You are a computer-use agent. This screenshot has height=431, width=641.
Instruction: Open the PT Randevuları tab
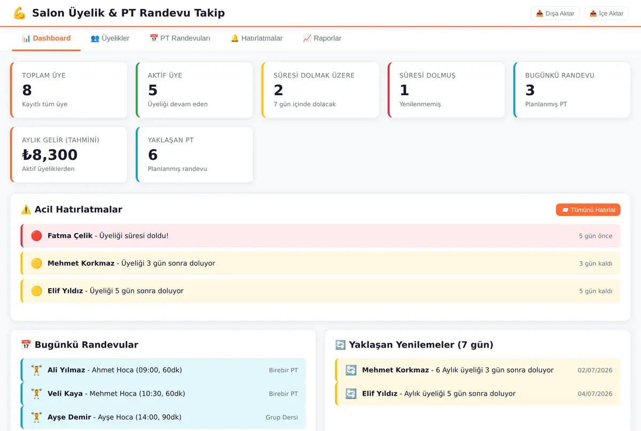click(x=180, y=39)
